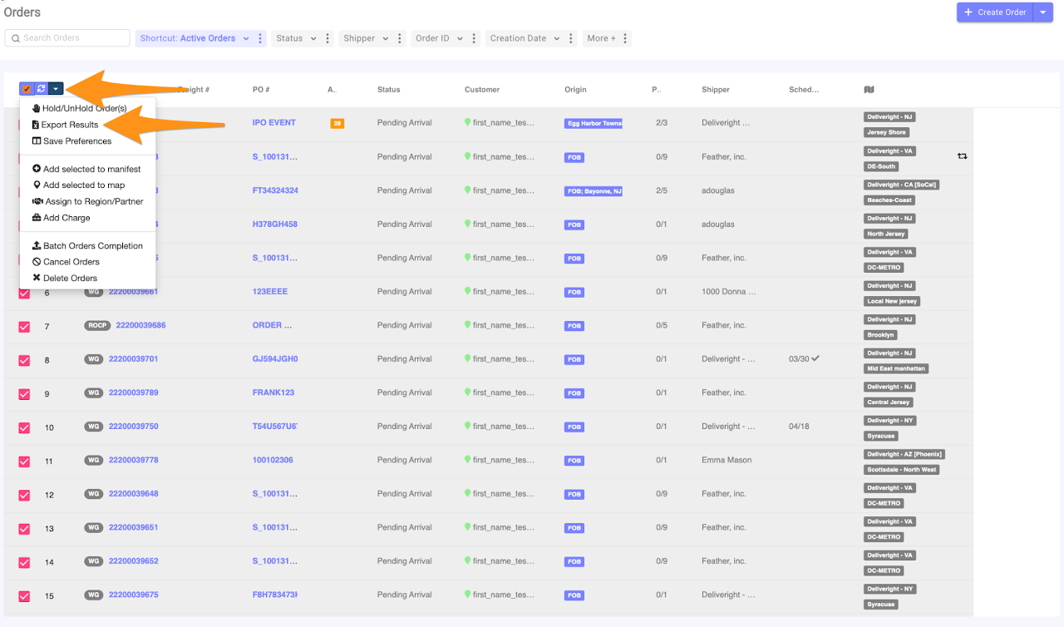Expand the Creation Date filter dropdown
Viewport: 1064px width, 627px height.
tap(525, 38)
